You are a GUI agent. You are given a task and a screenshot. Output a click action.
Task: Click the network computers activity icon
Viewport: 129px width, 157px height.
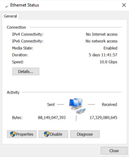pos(77,106)
